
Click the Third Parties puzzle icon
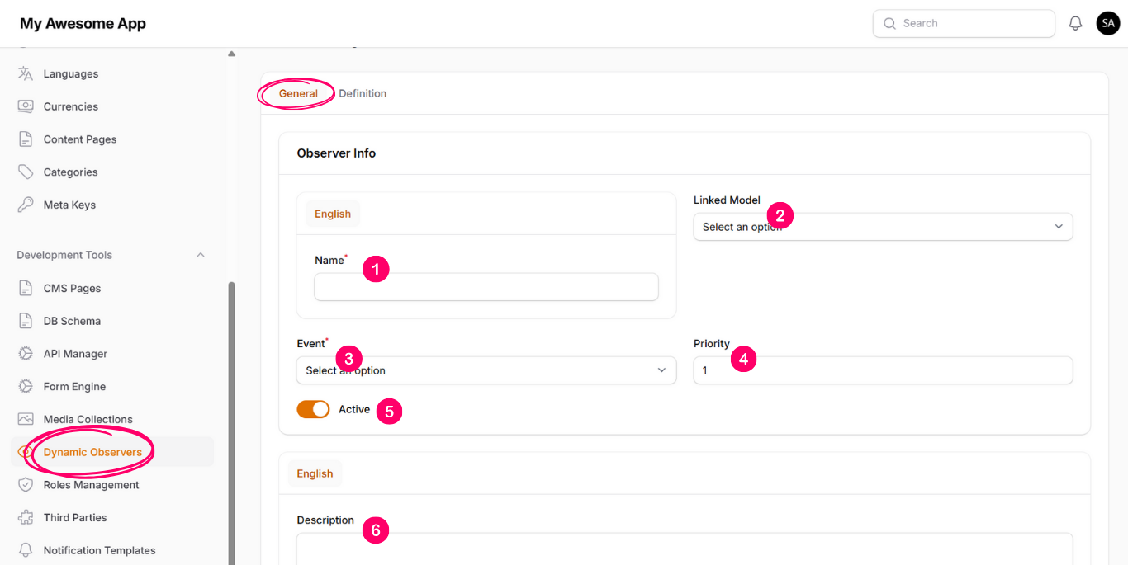click(x=26, y=517)
